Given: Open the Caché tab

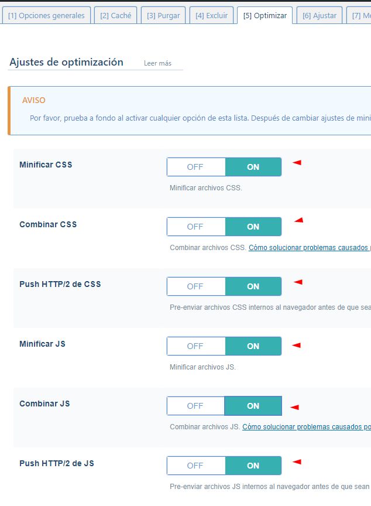Looking at the screenshot, I should (x=116, y=16).
